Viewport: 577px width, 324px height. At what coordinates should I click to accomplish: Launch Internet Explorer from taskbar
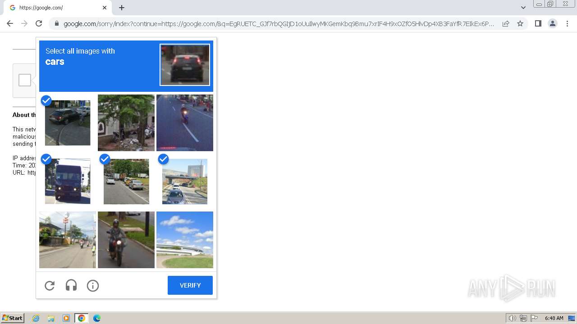(36, 318)
